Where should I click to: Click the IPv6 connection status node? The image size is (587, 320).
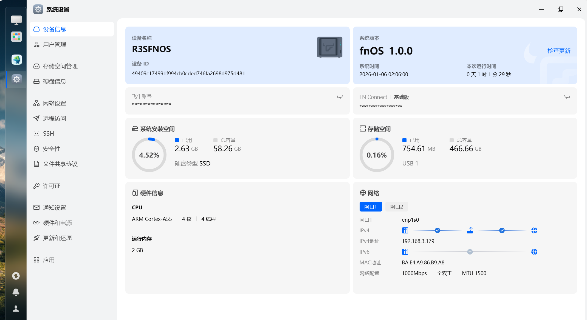coord(470,252)
